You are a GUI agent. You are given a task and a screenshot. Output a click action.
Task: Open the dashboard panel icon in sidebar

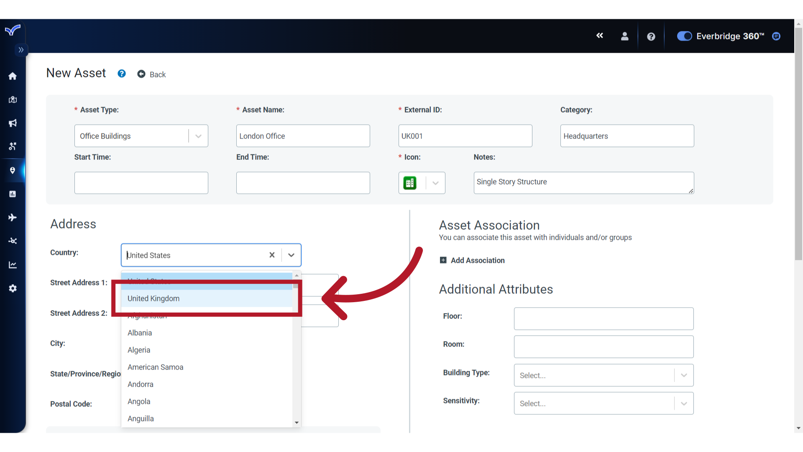(x=13, y=194)
